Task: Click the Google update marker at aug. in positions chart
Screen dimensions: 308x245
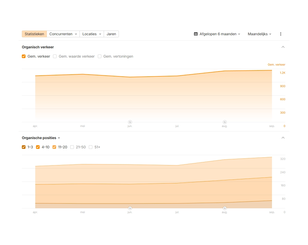Action: pyautogui.click(x=225, y=208)
